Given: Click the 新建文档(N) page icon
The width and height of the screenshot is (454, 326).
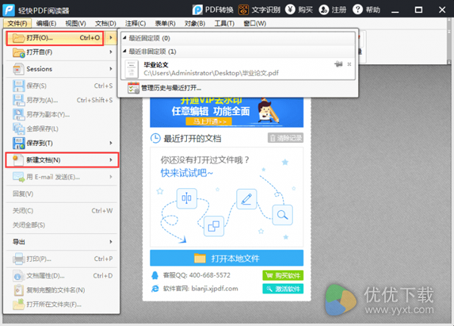Looking at the screenshot, I should 18,160.
